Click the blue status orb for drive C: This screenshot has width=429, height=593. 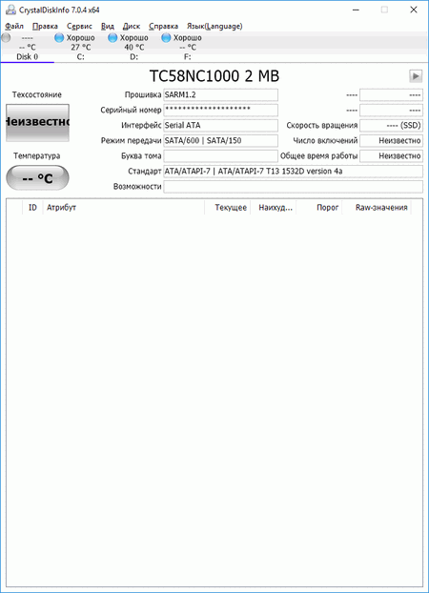click(59, 38)
